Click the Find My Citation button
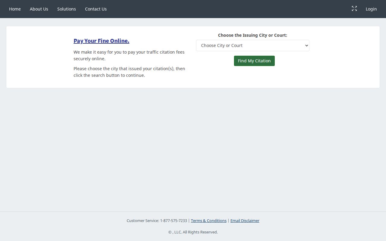This screenshot has height=241, width=386. (x=254, y=61)
